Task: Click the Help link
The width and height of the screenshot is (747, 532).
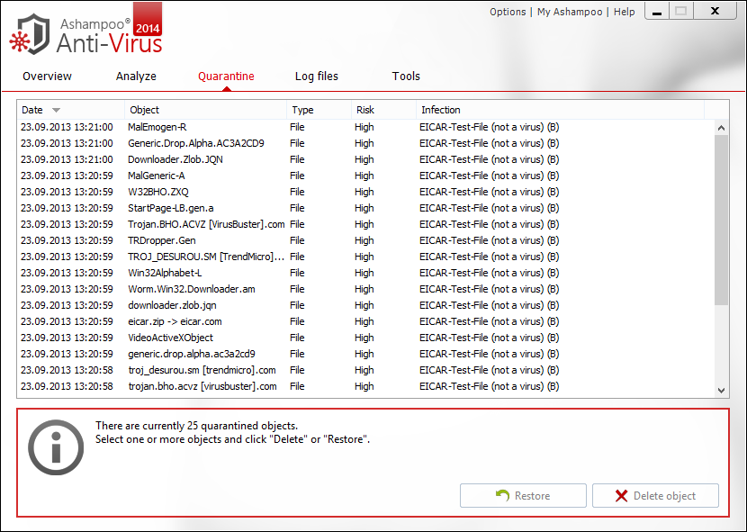Action: [624, 12]
